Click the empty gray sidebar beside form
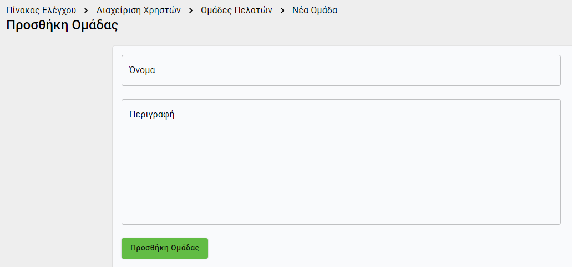 55,155
